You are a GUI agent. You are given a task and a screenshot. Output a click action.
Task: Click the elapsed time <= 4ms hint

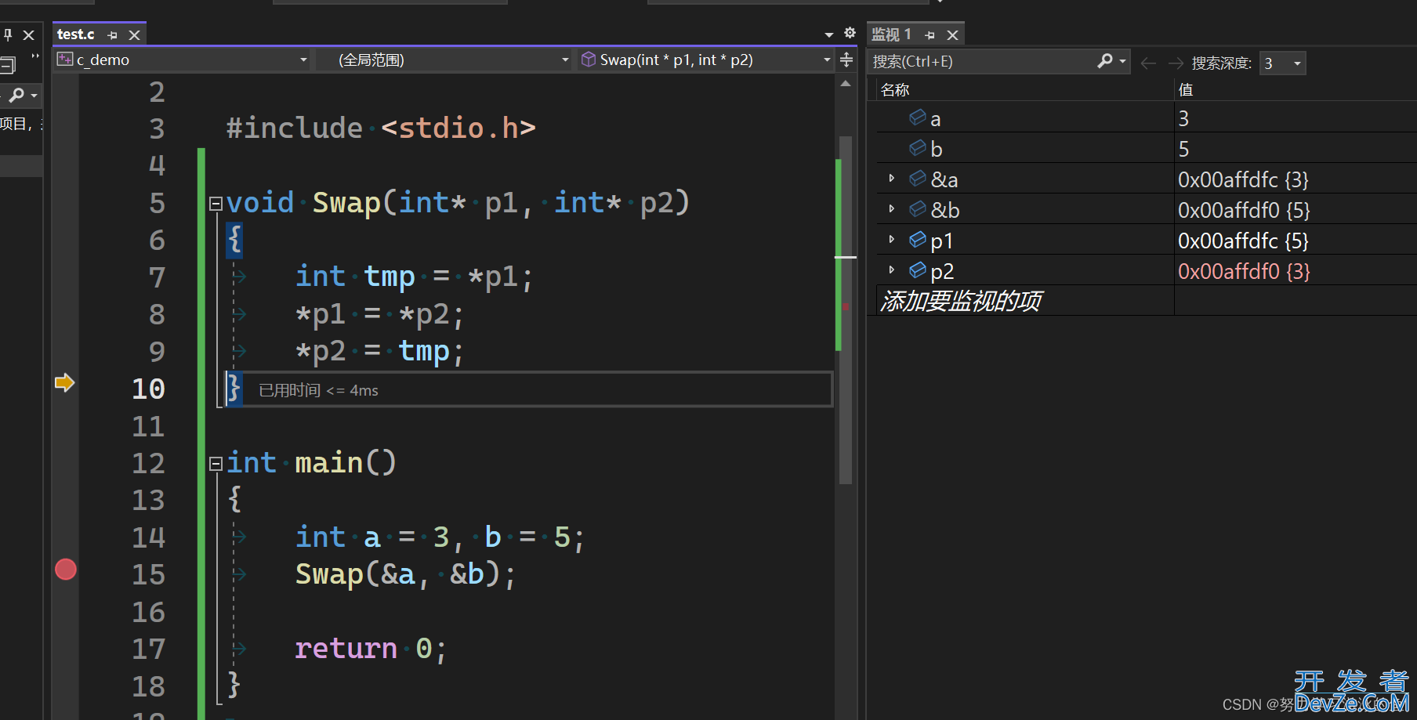(318, 390)
